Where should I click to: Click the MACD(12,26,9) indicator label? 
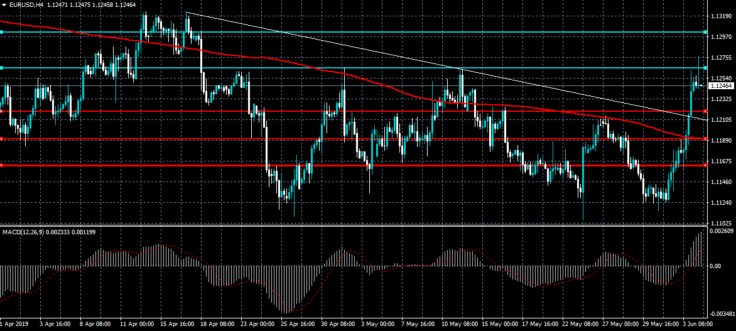[x=24, y=232]
